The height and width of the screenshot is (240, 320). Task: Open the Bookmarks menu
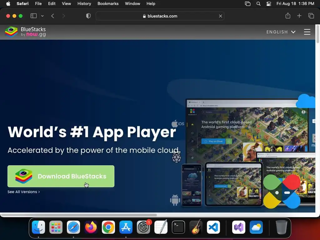pyautogui.click(x=108, y=4)
